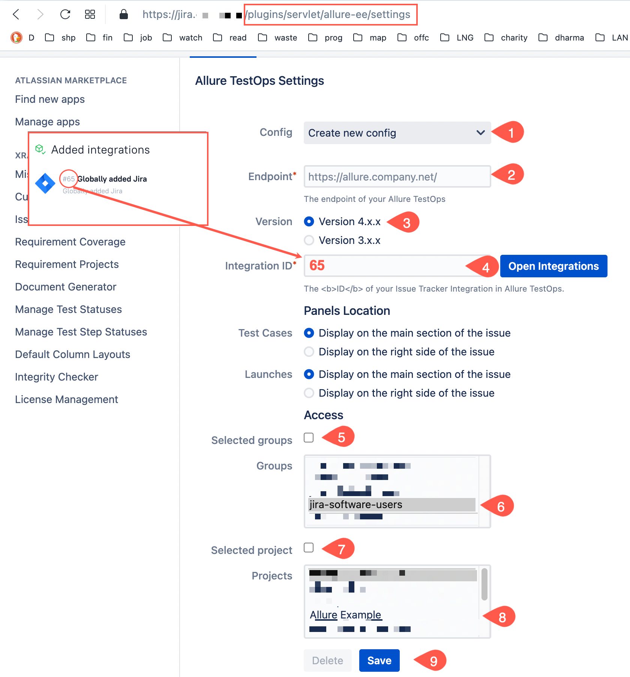Set Test Cases to right side display
The width and height of the screenshot is (630, 677).
(309, 352)
